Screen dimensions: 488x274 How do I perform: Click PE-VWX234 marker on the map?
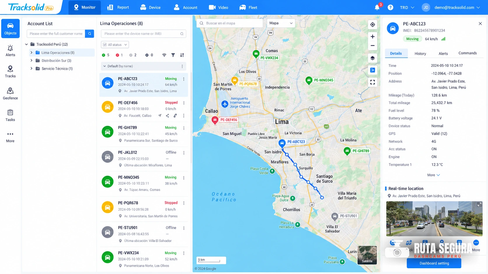tap(256, 54)
